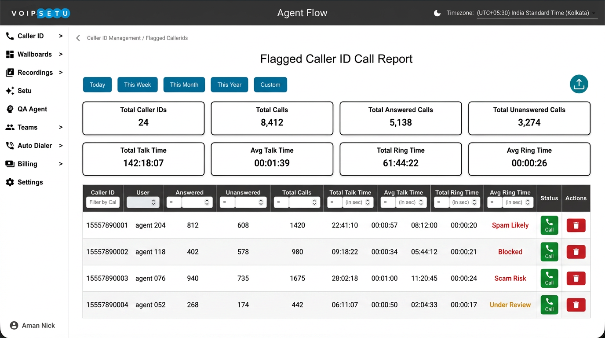Click the Scam Risk status text

(510, 278)
